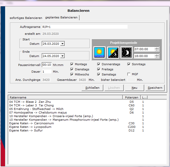Open the Start Datum dropdown arrow
This screenshot has width=170, height=167.
pos(62,44)
